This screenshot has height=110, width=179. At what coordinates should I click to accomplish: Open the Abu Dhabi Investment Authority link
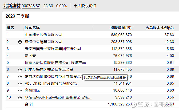51,83
